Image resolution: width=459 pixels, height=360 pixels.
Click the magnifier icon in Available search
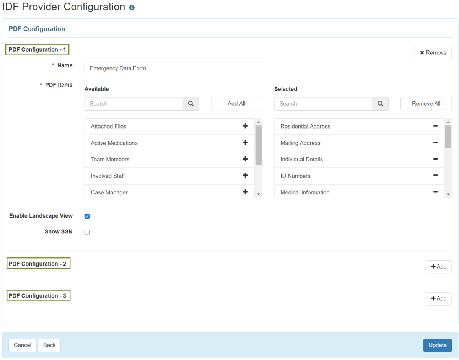[190, 103]
